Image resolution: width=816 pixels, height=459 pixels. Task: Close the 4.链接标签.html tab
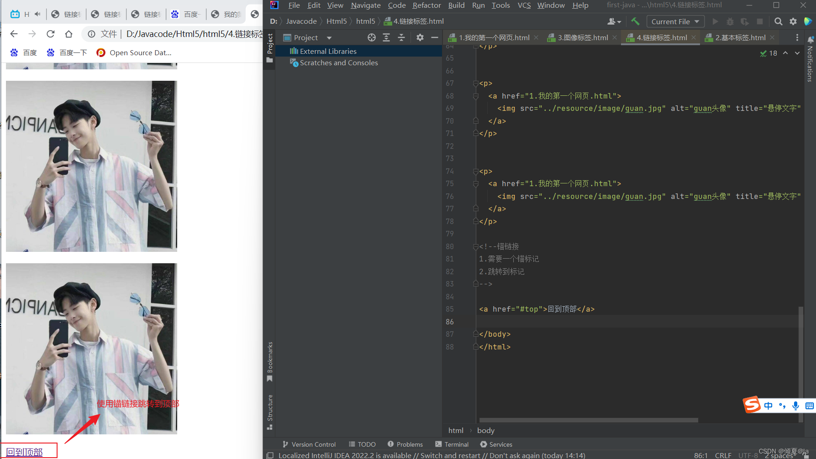694,37
